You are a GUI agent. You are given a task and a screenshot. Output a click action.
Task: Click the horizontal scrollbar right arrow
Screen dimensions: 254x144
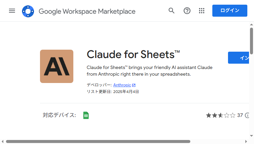click(x=246, y=142)
